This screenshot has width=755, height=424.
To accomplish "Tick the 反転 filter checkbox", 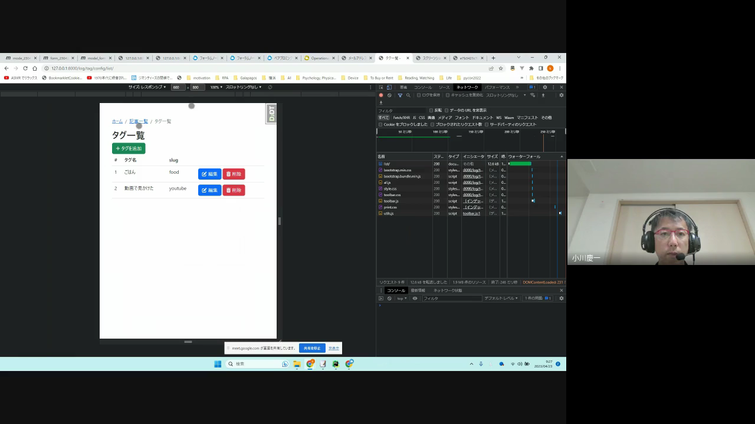I will tap(431, 110).
